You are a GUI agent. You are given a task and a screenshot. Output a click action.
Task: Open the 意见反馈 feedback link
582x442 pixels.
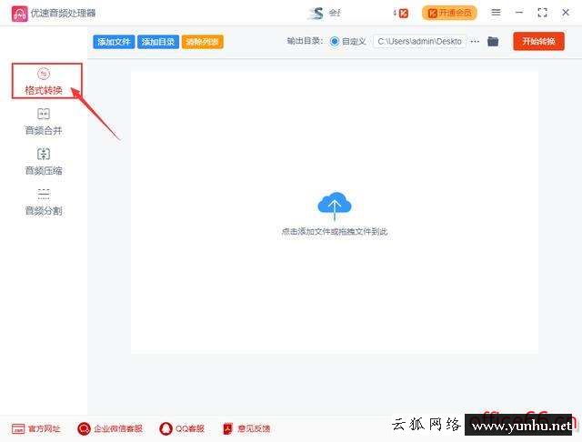click(x=246, y=428)
